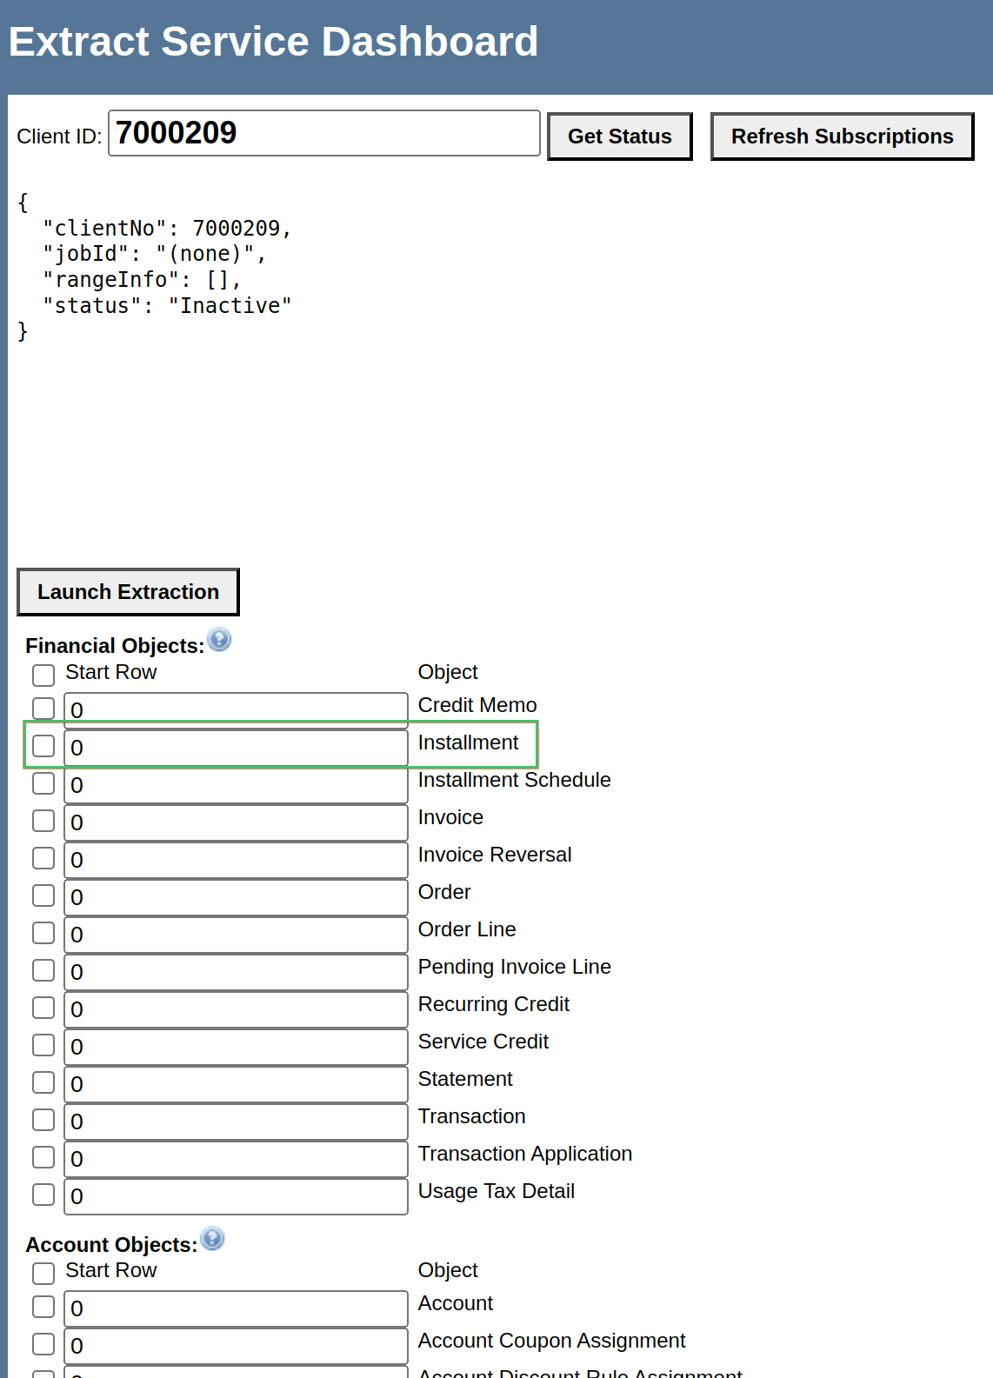Click the "rangeInfo": [] JSON line
993x1378 pixels.
(x=142, y=280)
